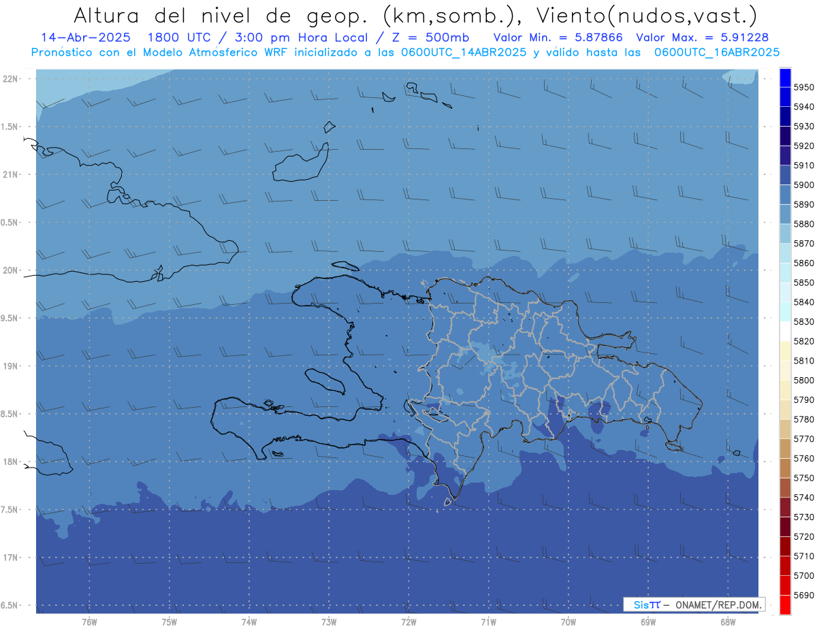Viewport: 817px width, 631px height.
Task: Click the '22N' latitude label
Action: tap(10, 79)
